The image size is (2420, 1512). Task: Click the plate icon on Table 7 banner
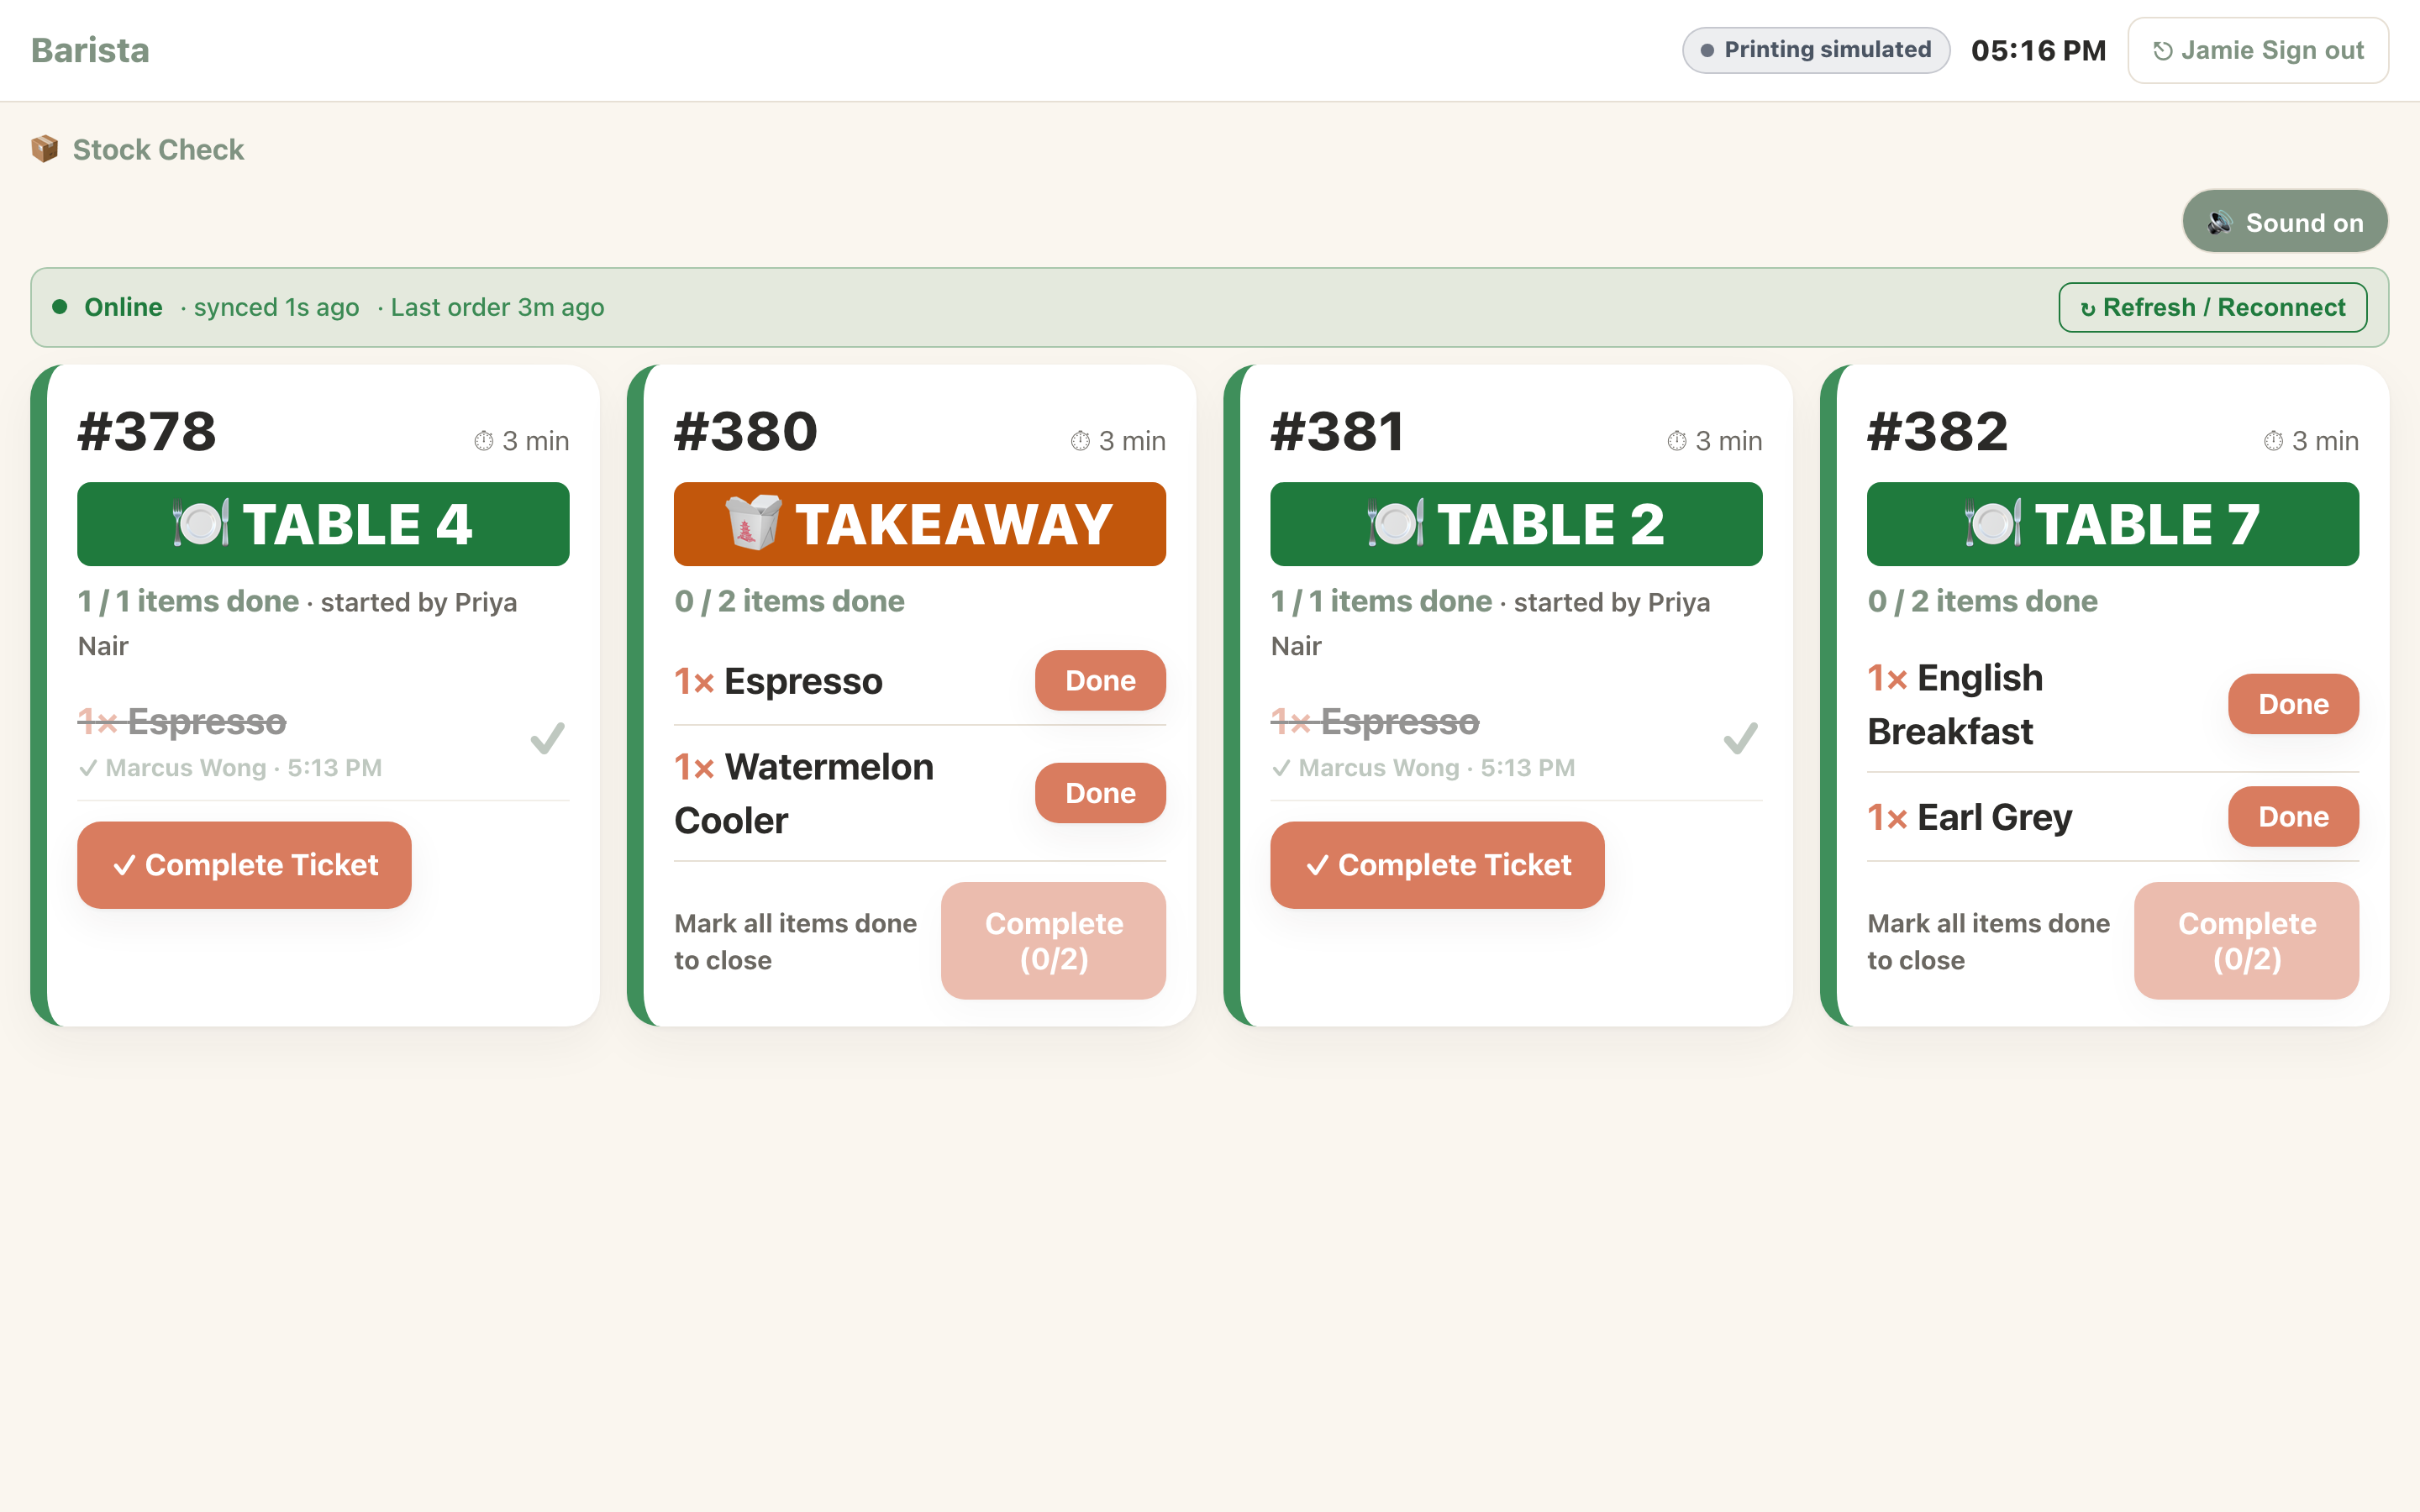click(1992, 523)
